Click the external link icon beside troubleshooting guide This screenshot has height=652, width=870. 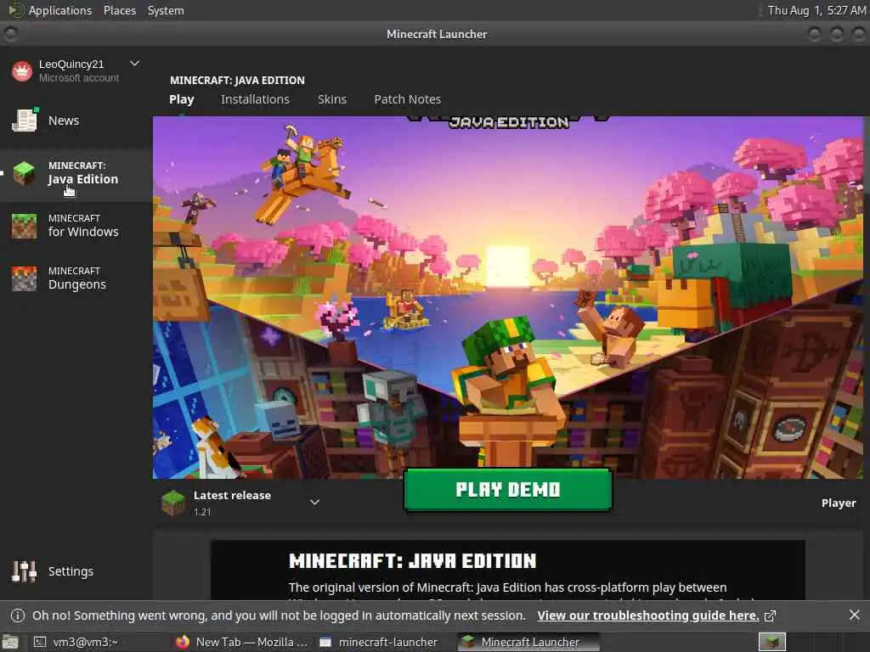point(770,616)
